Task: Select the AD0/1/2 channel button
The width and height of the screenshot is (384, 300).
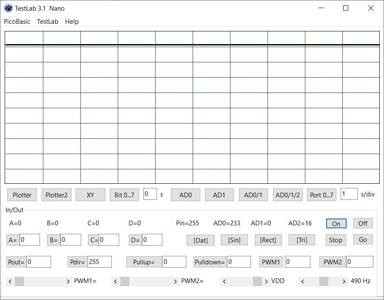Action: 287,195
